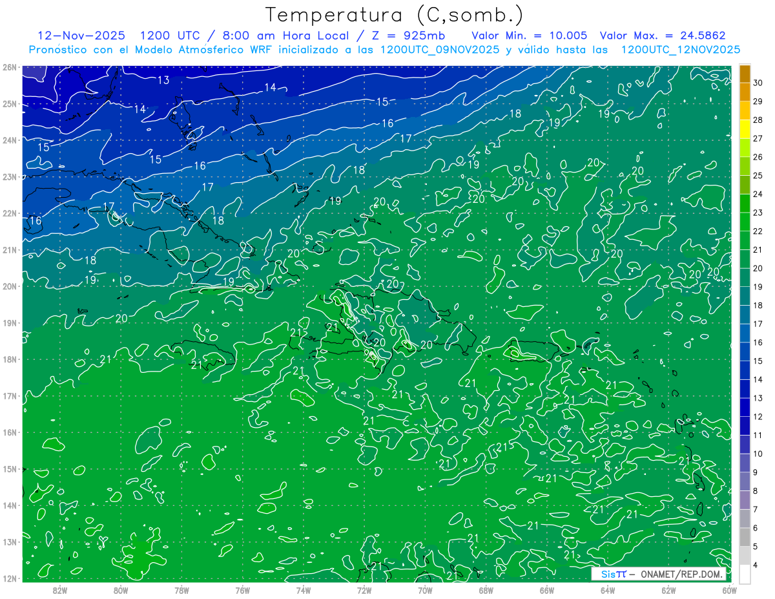
Task: Click the 22N latitude label
Action: click(10, 213)
